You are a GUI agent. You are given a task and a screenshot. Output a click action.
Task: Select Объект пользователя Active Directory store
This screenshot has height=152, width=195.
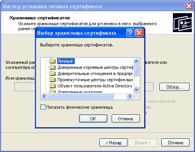click(x=95, y=86)
